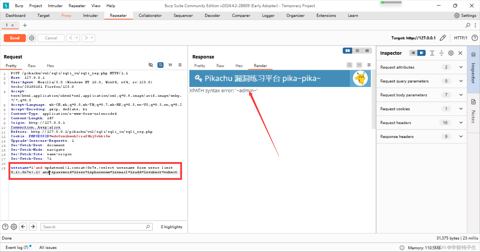This screenshot has height=252, width=480.
Task: Collapse all Inspector sections icon
Action: (x=441, y=53)
